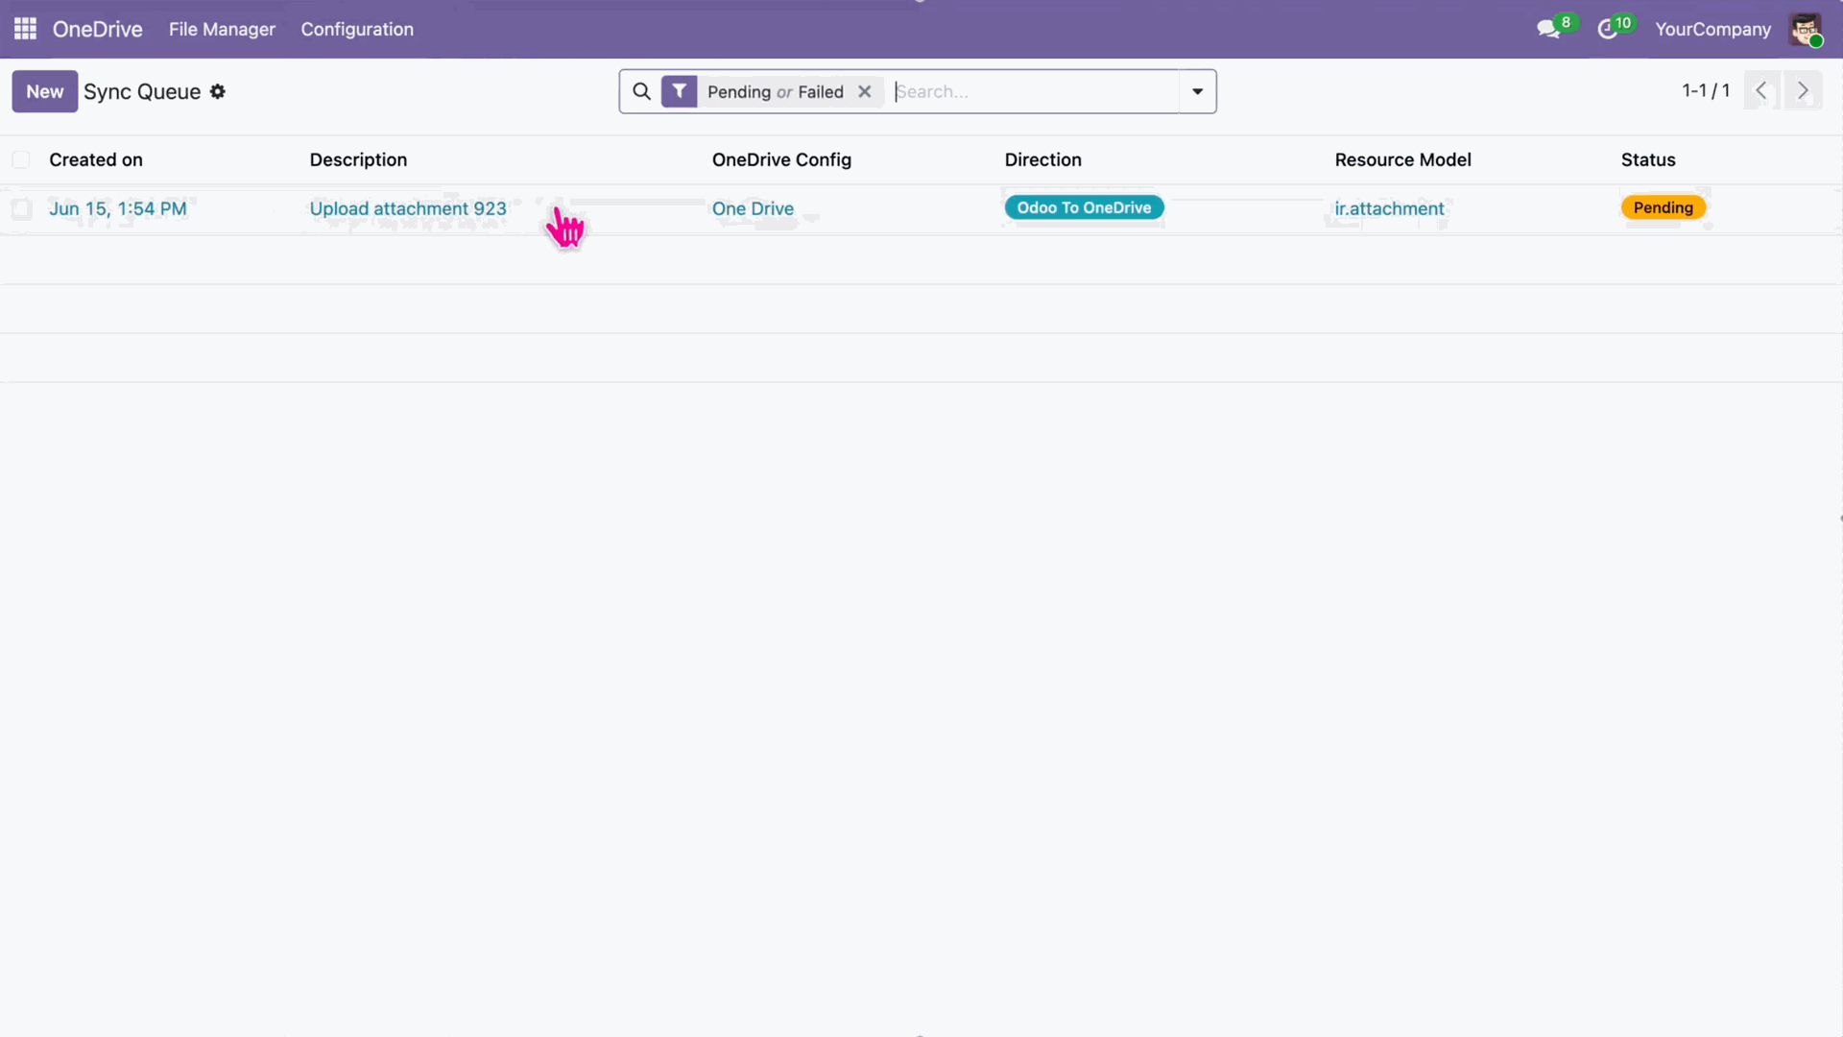The height and width of the screenshot is (1037, 1843).
Task: Click the 1-1 / 1 pager counter
Action: pyautogui.click(x=1705, y=90)
